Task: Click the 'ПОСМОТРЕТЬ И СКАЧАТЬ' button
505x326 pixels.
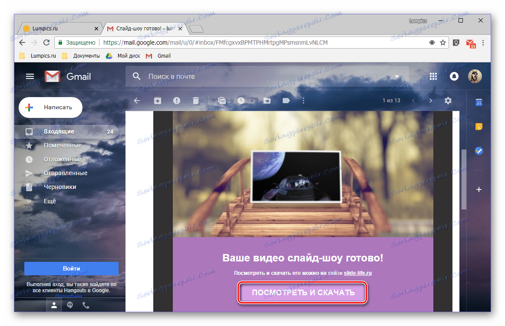Action: [303, 293]
